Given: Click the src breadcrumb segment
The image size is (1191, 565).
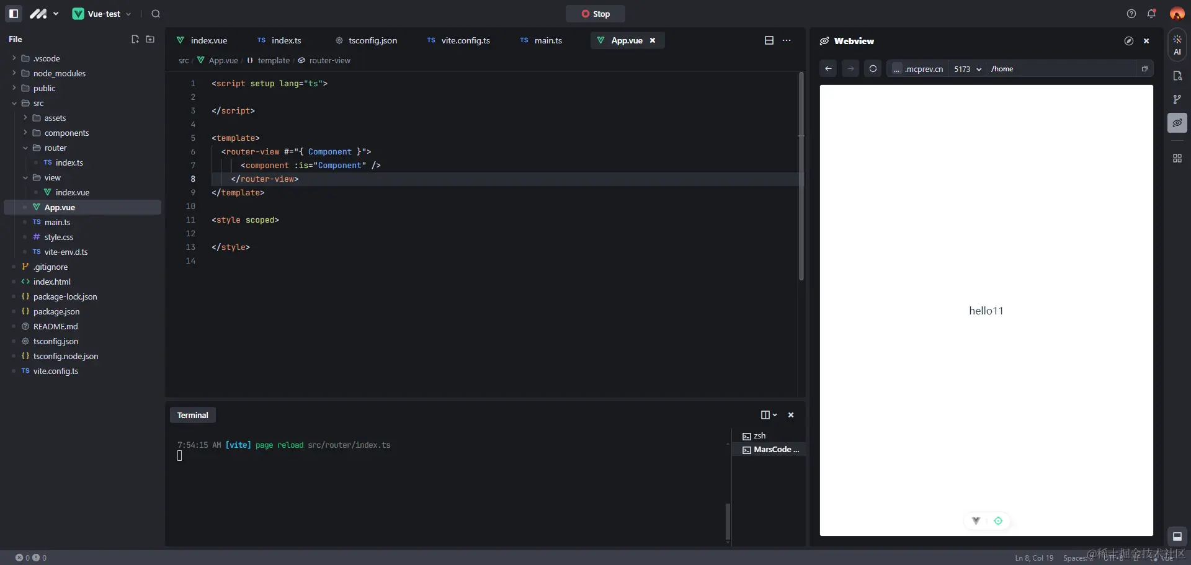Looking at the screenshot, I should click(184, 60).
